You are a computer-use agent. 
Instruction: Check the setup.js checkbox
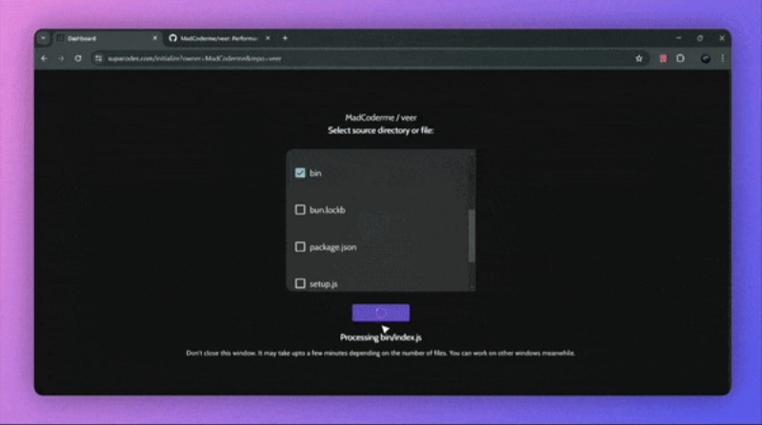(300, 283)
